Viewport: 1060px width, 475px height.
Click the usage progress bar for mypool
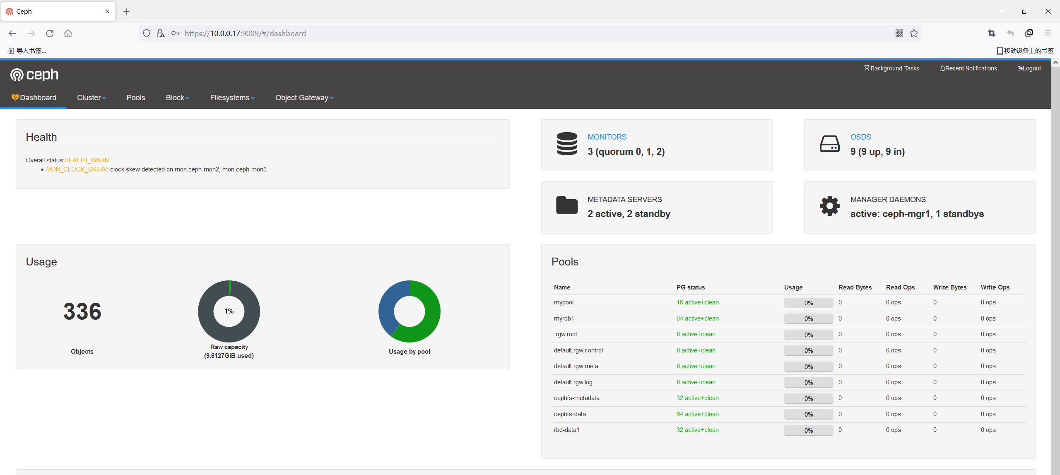click(x=808, y=302)
